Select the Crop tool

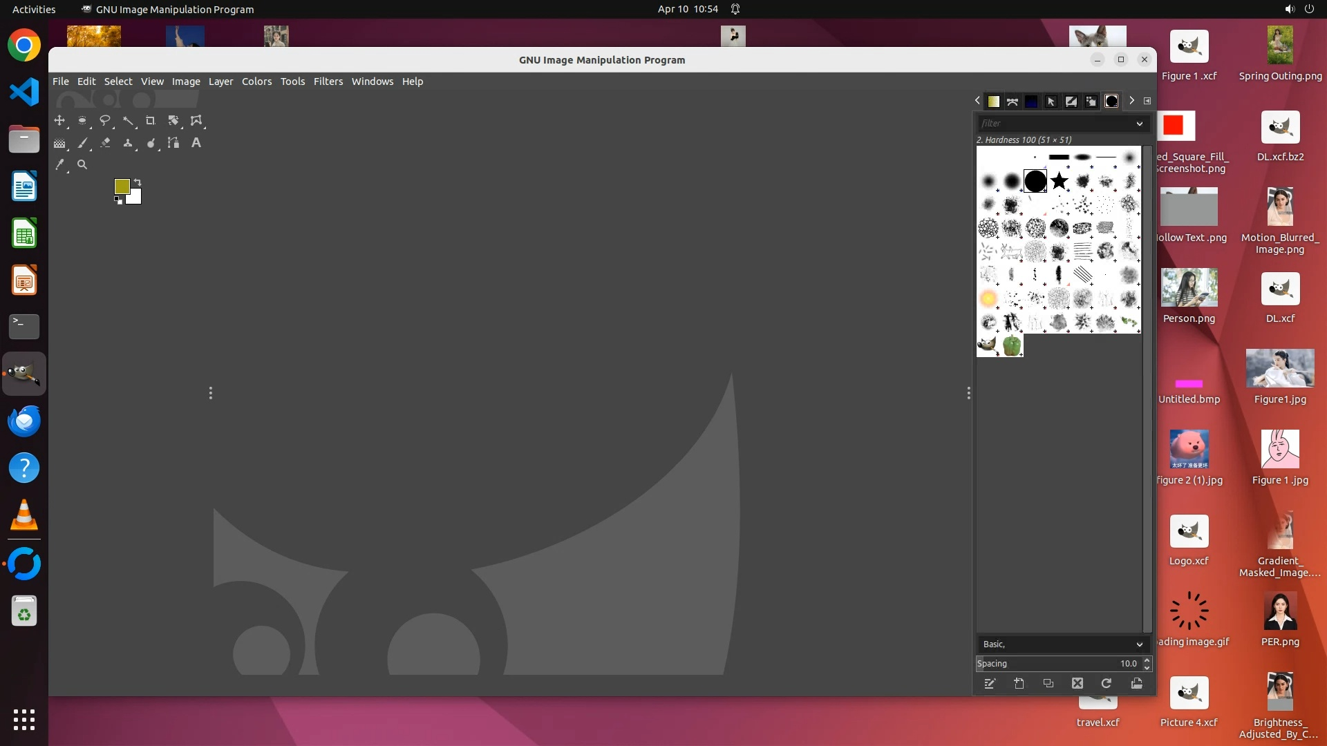pyautogui.click(x=150, y=120)
